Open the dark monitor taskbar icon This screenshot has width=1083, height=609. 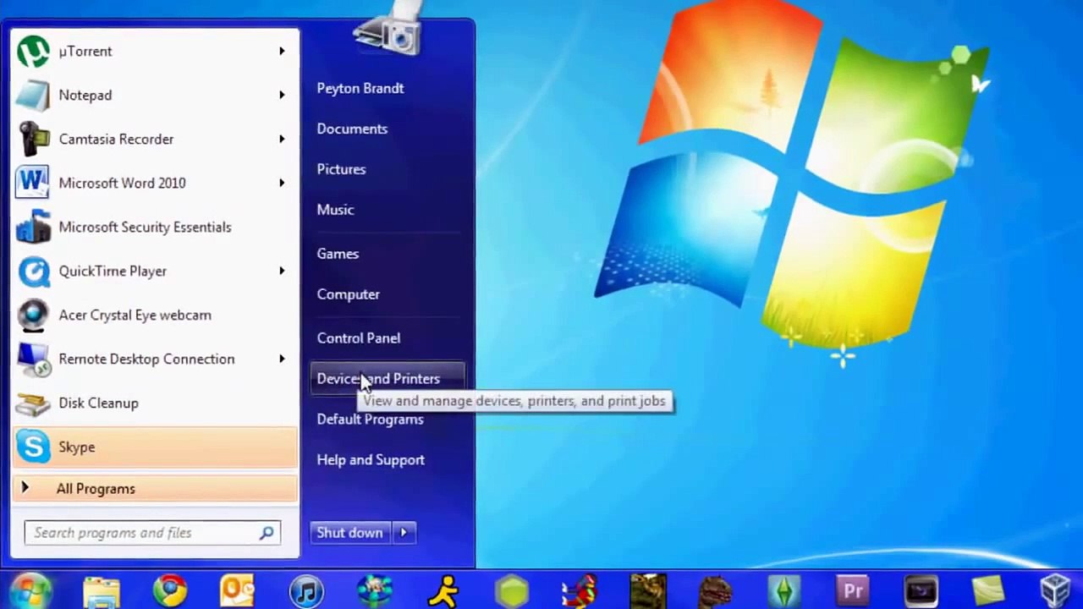point(921,590)
